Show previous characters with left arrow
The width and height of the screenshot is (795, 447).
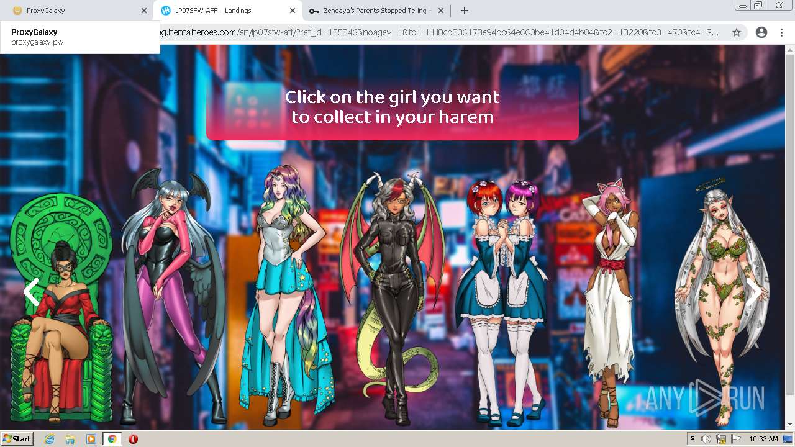click(31, 292)
